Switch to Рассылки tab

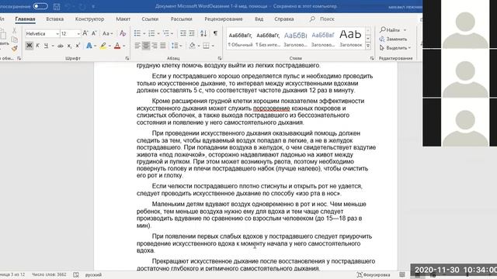181,19
